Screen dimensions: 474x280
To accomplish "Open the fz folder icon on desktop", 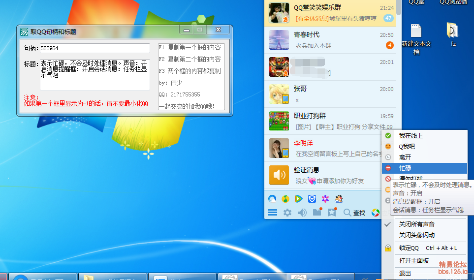I will 453,34.
